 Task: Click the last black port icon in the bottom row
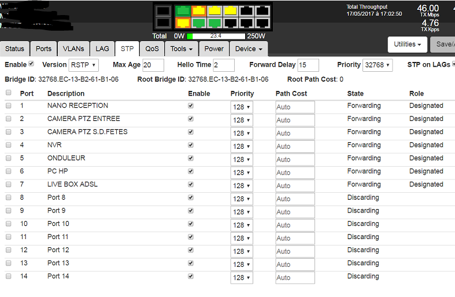click(x=263, y=23)
